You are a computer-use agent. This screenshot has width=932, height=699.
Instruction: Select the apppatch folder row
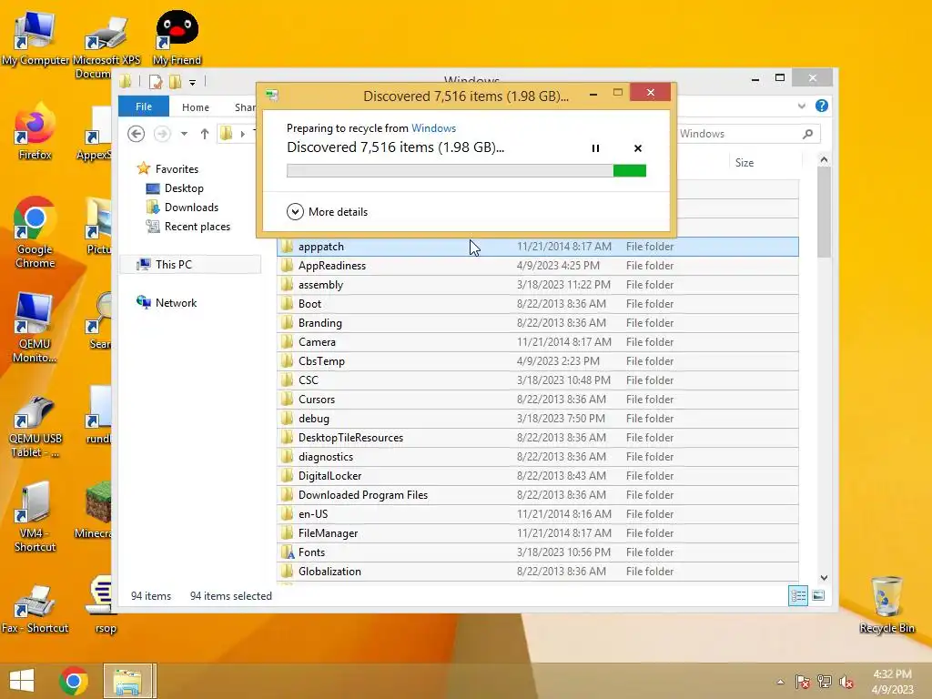coord(537,246)
